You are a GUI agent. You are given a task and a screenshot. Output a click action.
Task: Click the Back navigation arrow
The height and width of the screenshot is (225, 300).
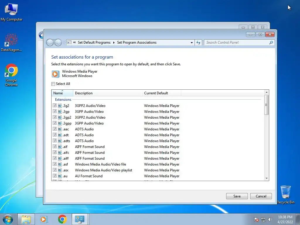click(50, 42)
